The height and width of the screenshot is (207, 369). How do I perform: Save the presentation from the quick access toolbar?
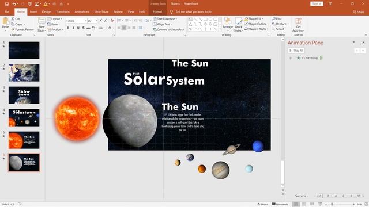coord(6,4)
